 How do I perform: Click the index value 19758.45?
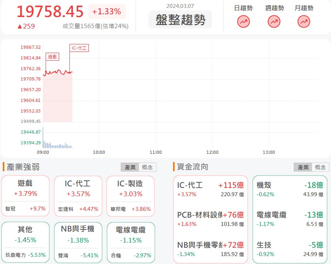50,11
